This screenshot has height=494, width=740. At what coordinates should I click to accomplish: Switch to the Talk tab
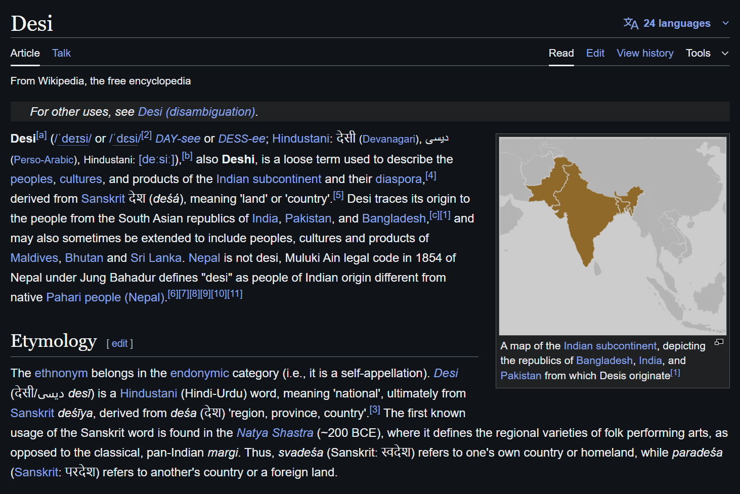[x=61, y=53]
